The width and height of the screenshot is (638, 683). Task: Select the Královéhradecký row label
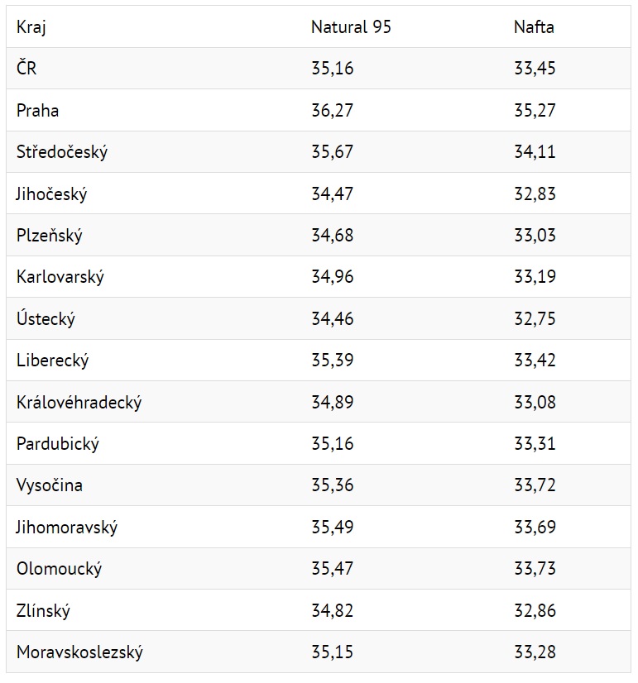click(x=79, y=402)
